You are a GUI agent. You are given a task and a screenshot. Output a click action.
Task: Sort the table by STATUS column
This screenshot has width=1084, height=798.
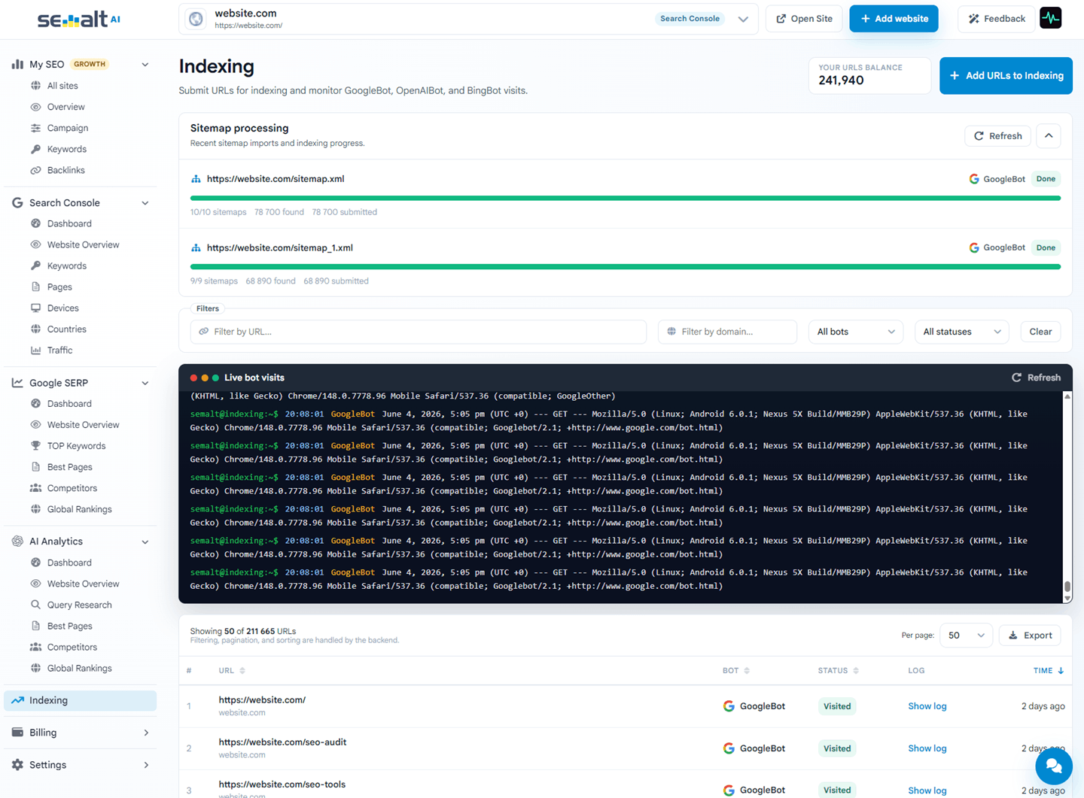pos(839,671)
